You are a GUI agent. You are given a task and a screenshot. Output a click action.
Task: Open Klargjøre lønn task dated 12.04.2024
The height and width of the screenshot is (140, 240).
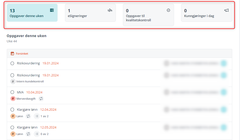point(27,110)
